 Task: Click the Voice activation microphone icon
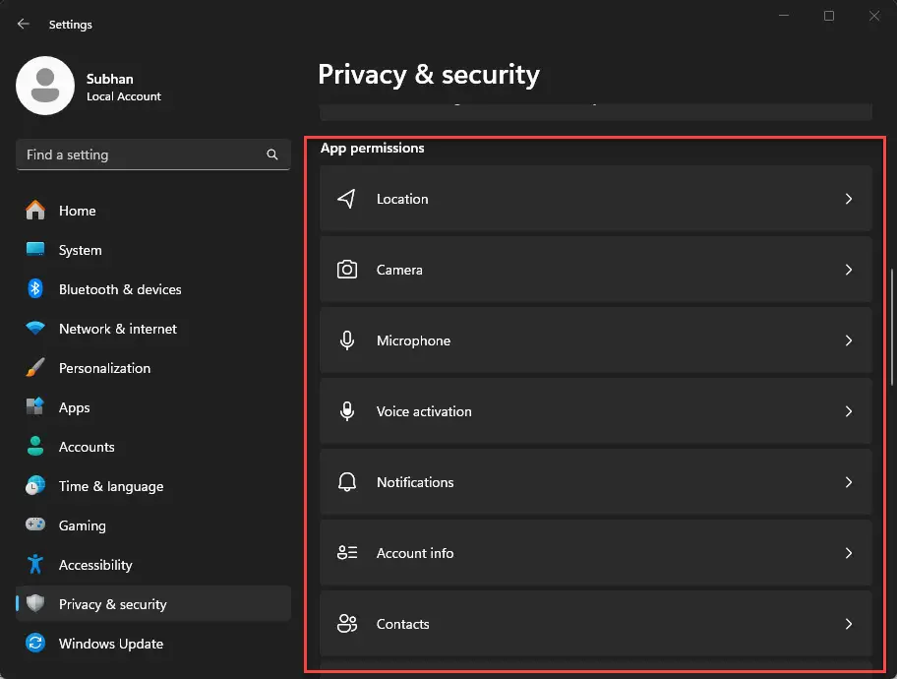coord(346,411)
